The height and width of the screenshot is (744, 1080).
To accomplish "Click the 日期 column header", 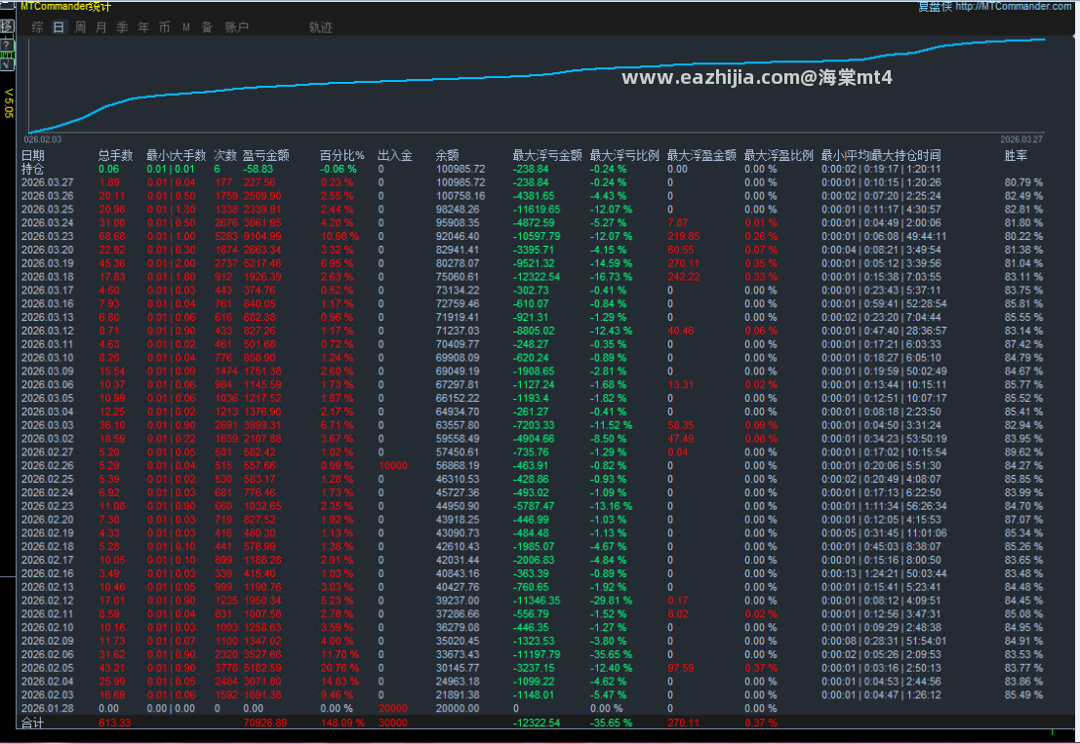I will click(32, 155).
